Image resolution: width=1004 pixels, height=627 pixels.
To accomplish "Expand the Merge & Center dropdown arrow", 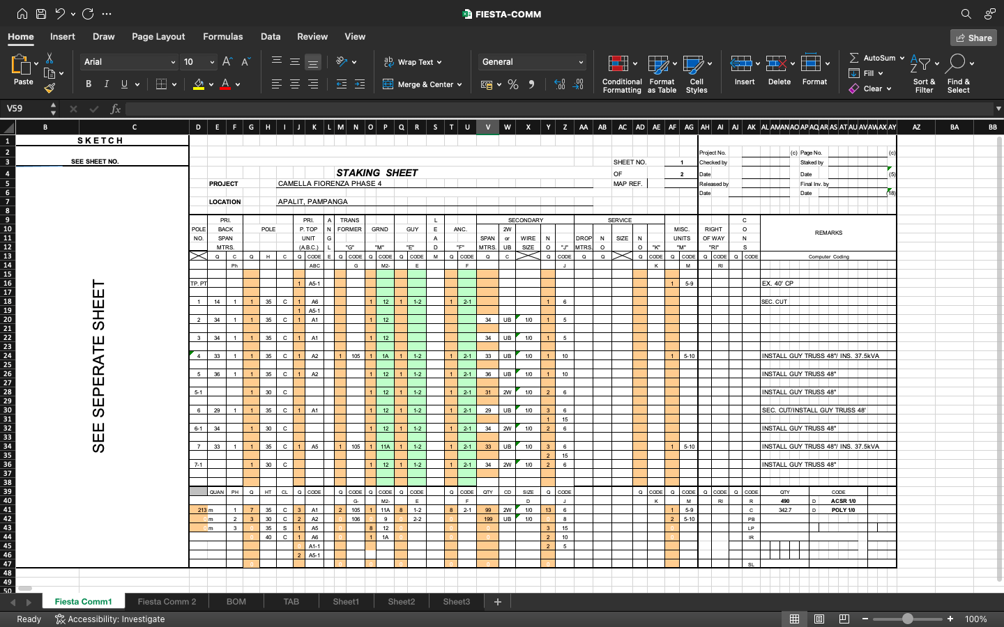I will (459, 84).
